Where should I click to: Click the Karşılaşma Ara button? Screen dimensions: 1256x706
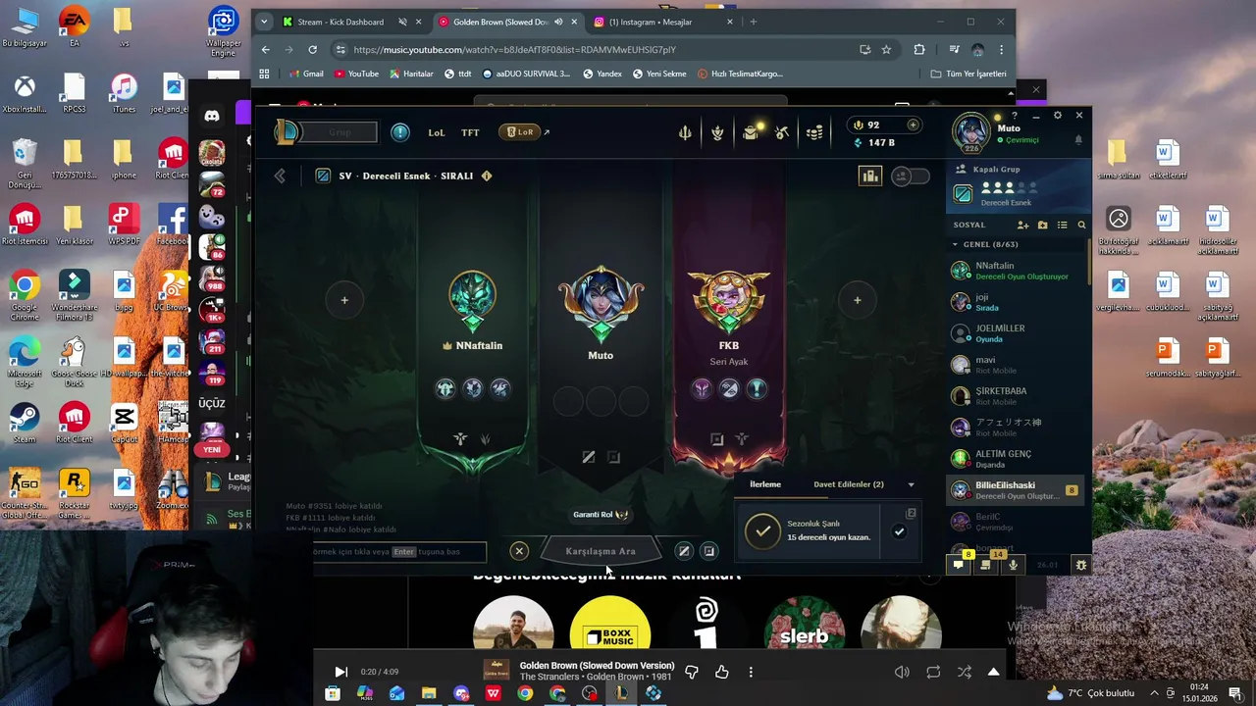601,551
